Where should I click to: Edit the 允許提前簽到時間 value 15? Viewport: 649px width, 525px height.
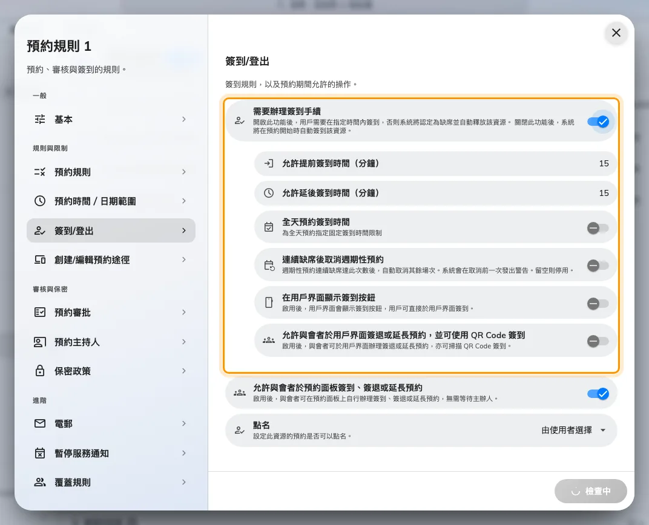[x=604, y=163]
